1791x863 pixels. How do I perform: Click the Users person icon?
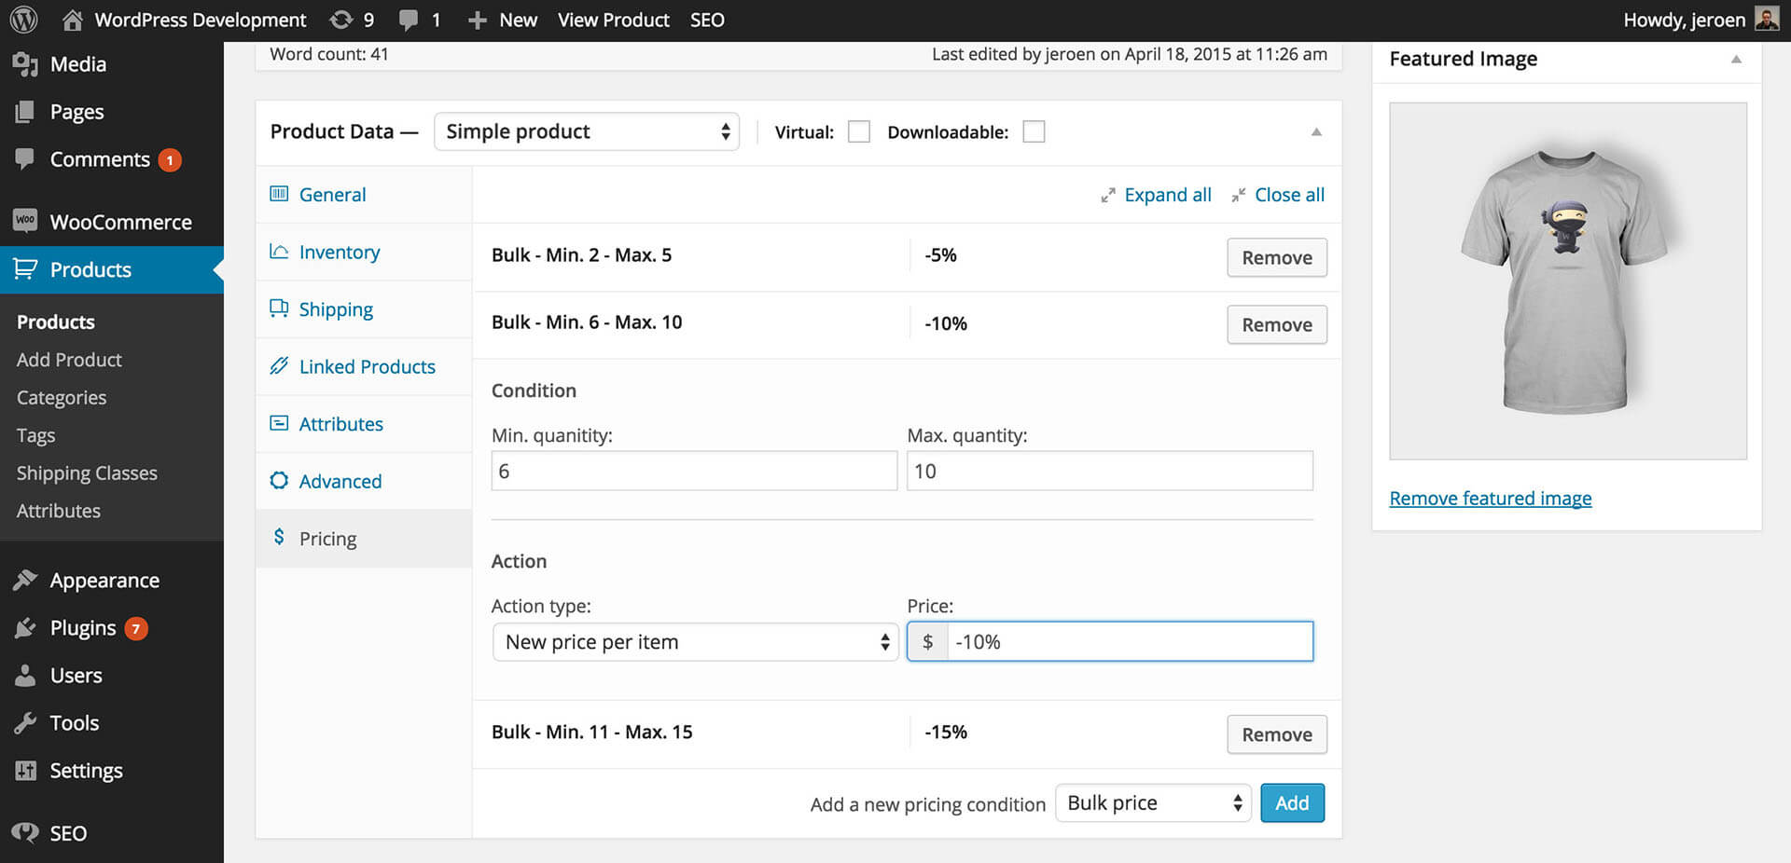(25, 675)
